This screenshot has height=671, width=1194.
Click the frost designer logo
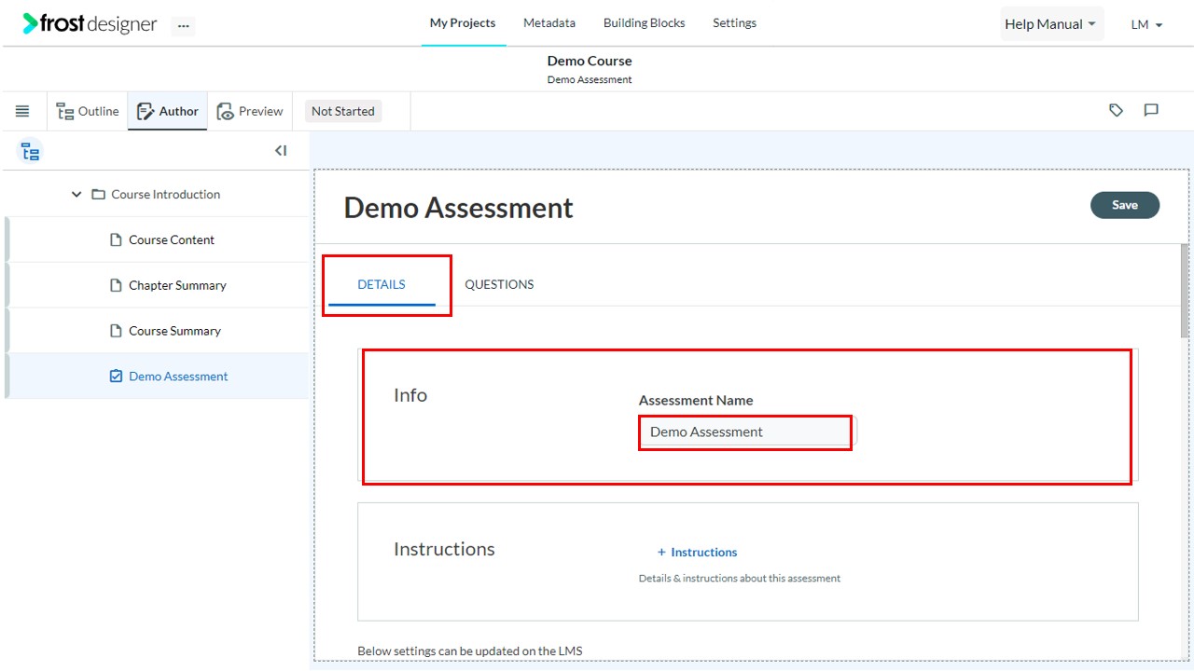point(90,23)
